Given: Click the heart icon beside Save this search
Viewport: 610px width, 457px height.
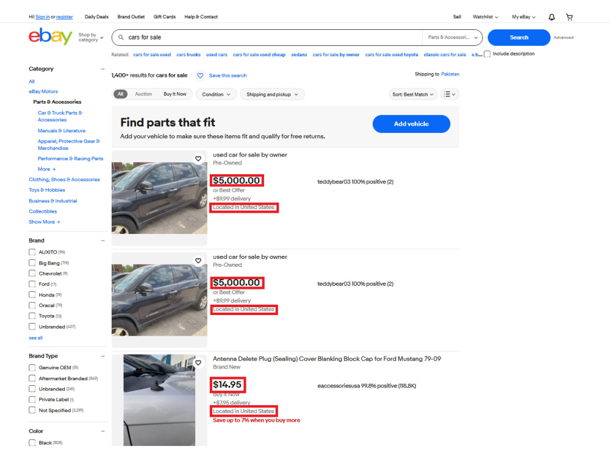Looking at the screenshot, I should point(200,76).
